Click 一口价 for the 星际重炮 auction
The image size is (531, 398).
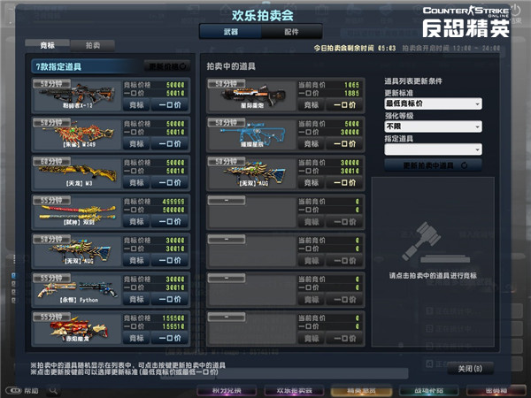(x=344, y=105)
